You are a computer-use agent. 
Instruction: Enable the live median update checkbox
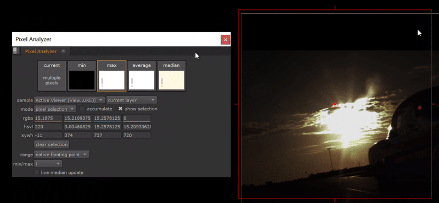[x=36, y=172]
